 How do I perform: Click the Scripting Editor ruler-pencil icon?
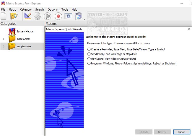[28, 16]
